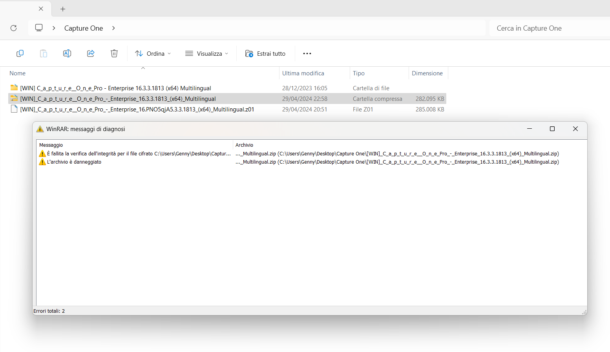Select the L'archivio è danneggiato message row
610x352 pixels.
coord(74,162)
